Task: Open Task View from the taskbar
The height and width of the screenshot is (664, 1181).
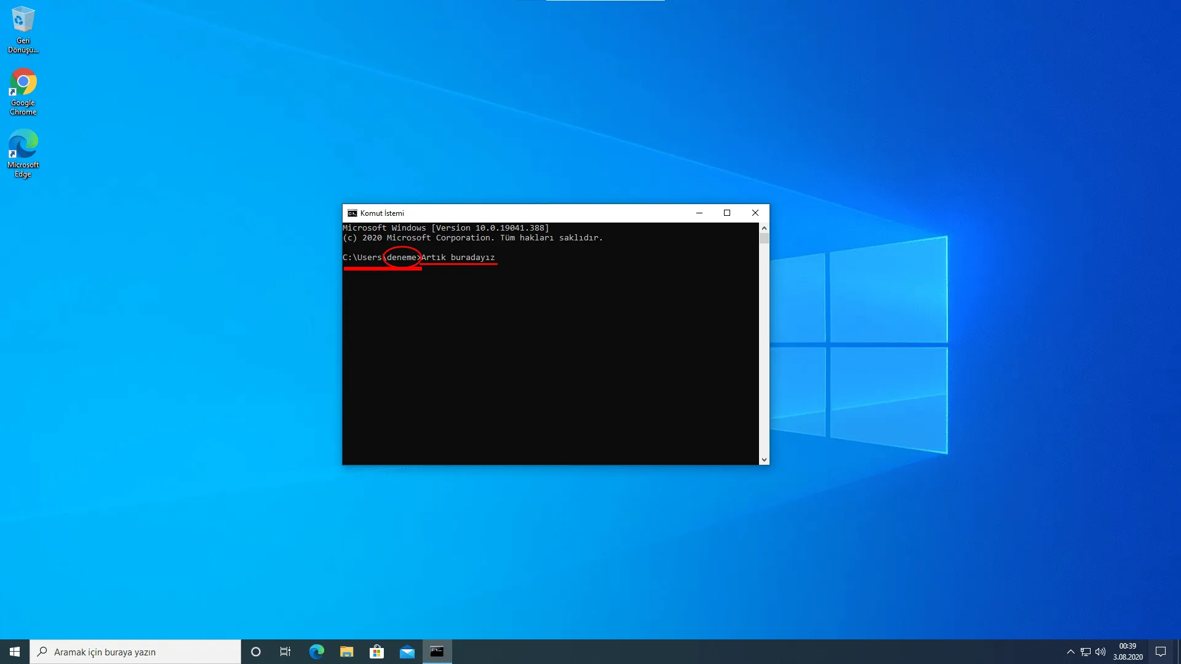Action: [x=285, y=651]
